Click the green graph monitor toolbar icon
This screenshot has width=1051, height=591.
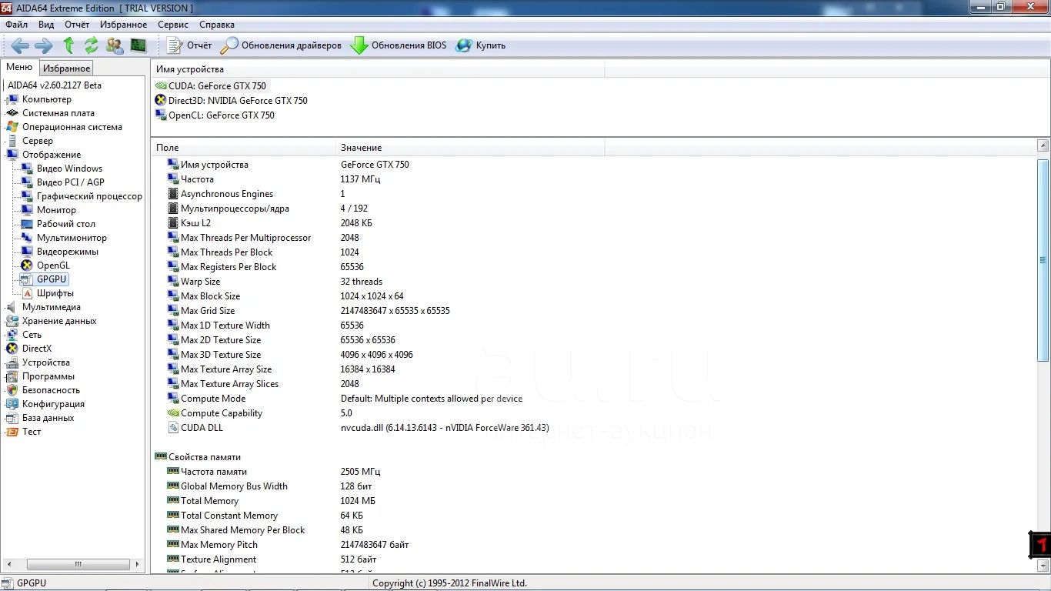(138, 45)
